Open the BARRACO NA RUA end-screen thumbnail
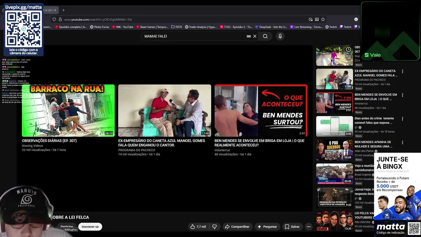Viewport: 421px width, 237px height. click(68, 110)
